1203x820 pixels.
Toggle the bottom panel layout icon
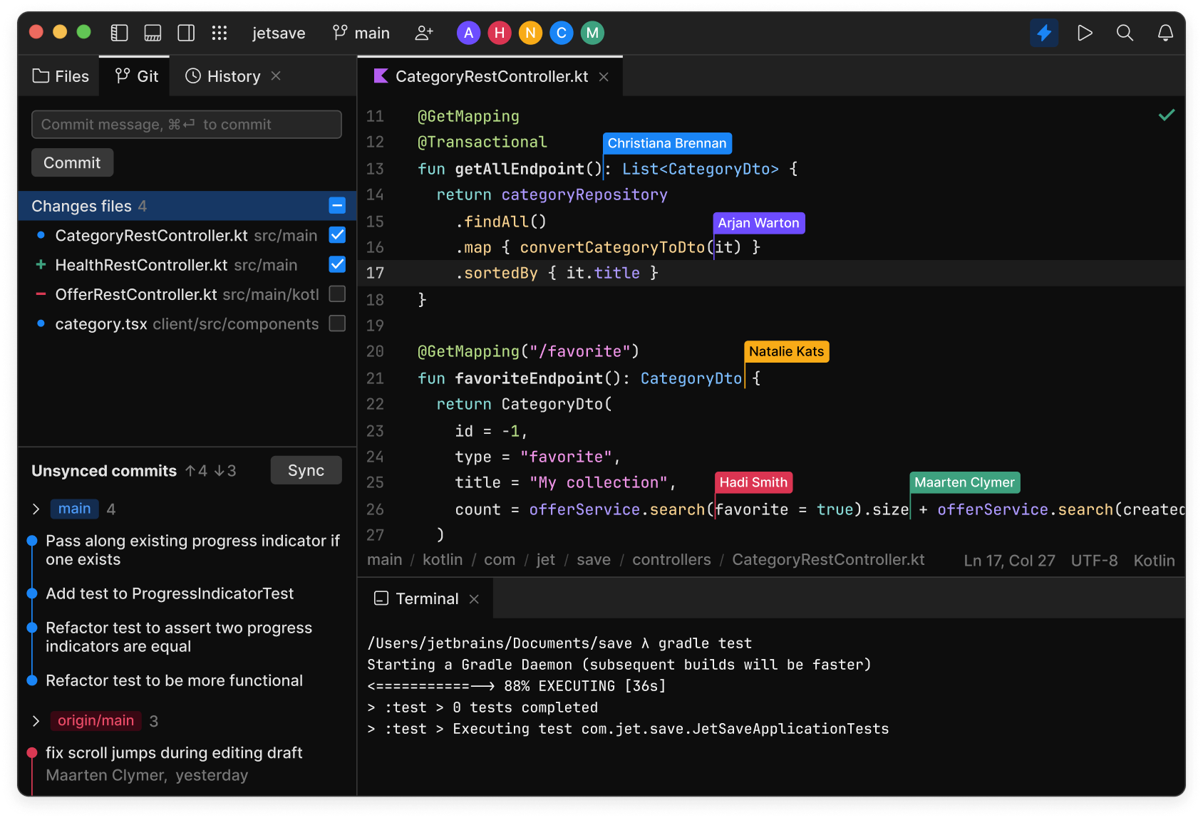tap(153, 33)
